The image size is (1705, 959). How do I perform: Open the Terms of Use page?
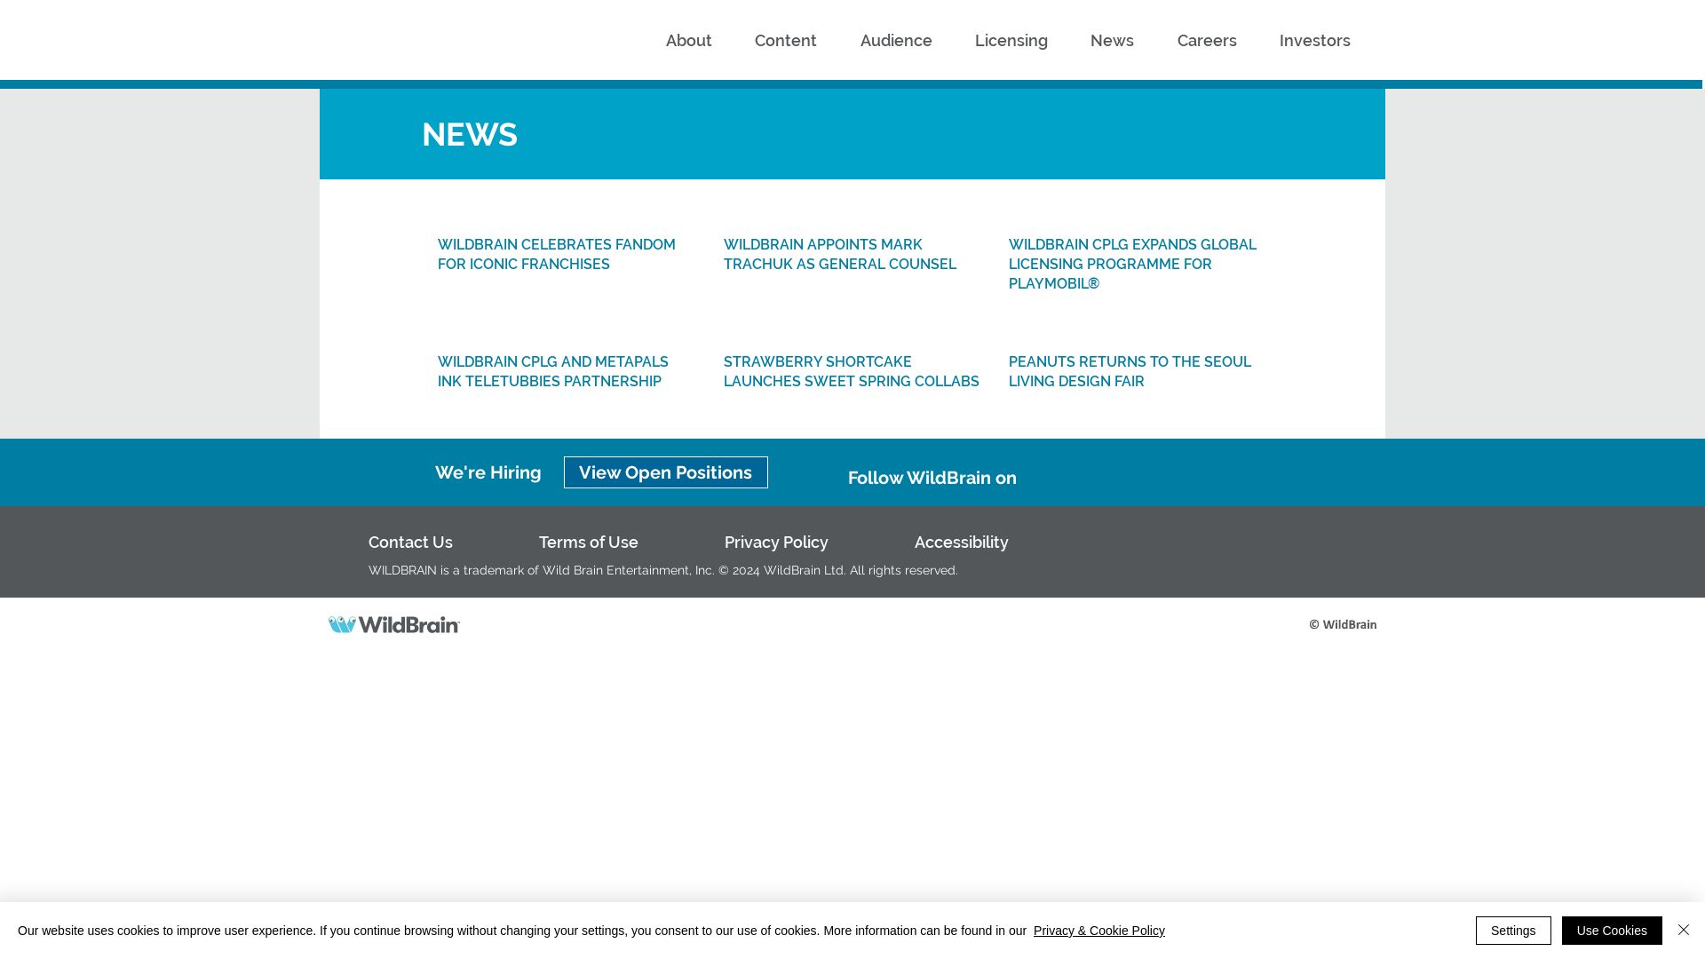click(x=588, y=542)
